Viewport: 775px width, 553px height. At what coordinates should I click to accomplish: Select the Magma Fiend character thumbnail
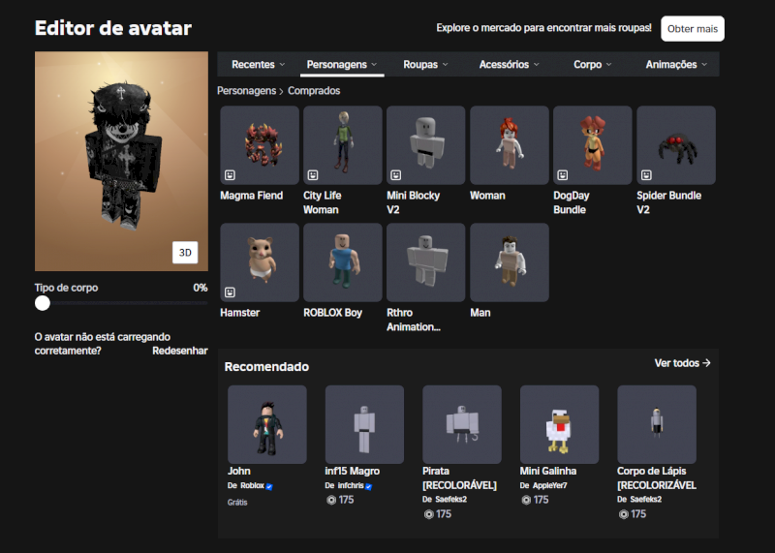[260, 145]
